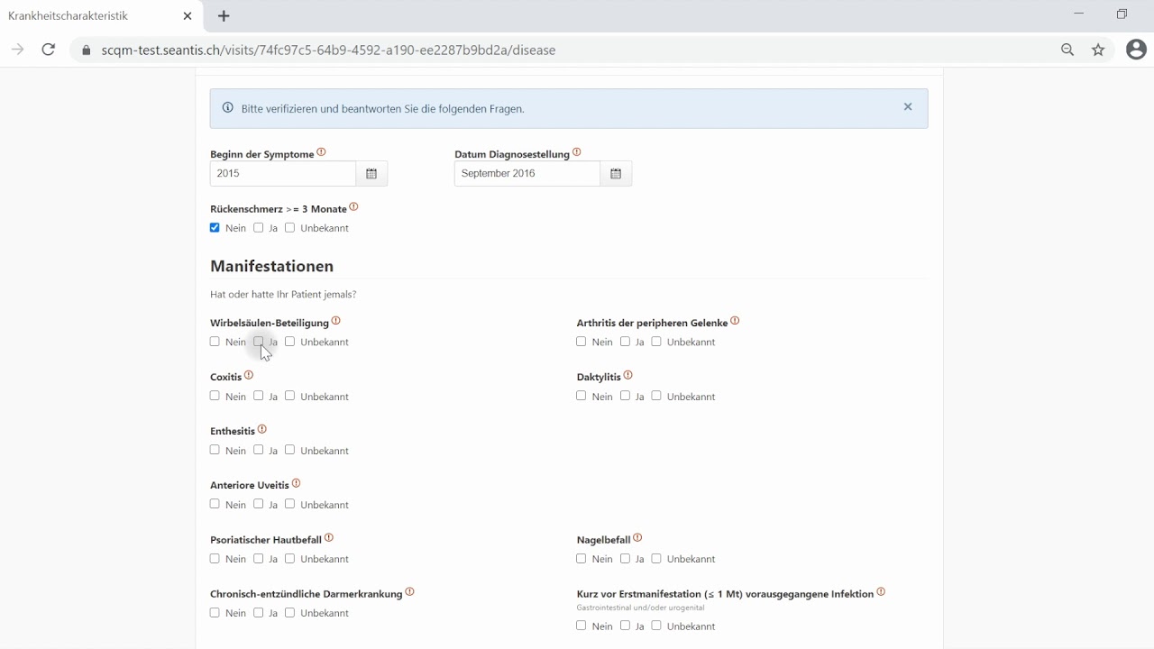Image resolution: width=1154 pixels, height=649 pixels.
Task: Bookmark this page with the star icon
Action: (x=1098, y=50)
